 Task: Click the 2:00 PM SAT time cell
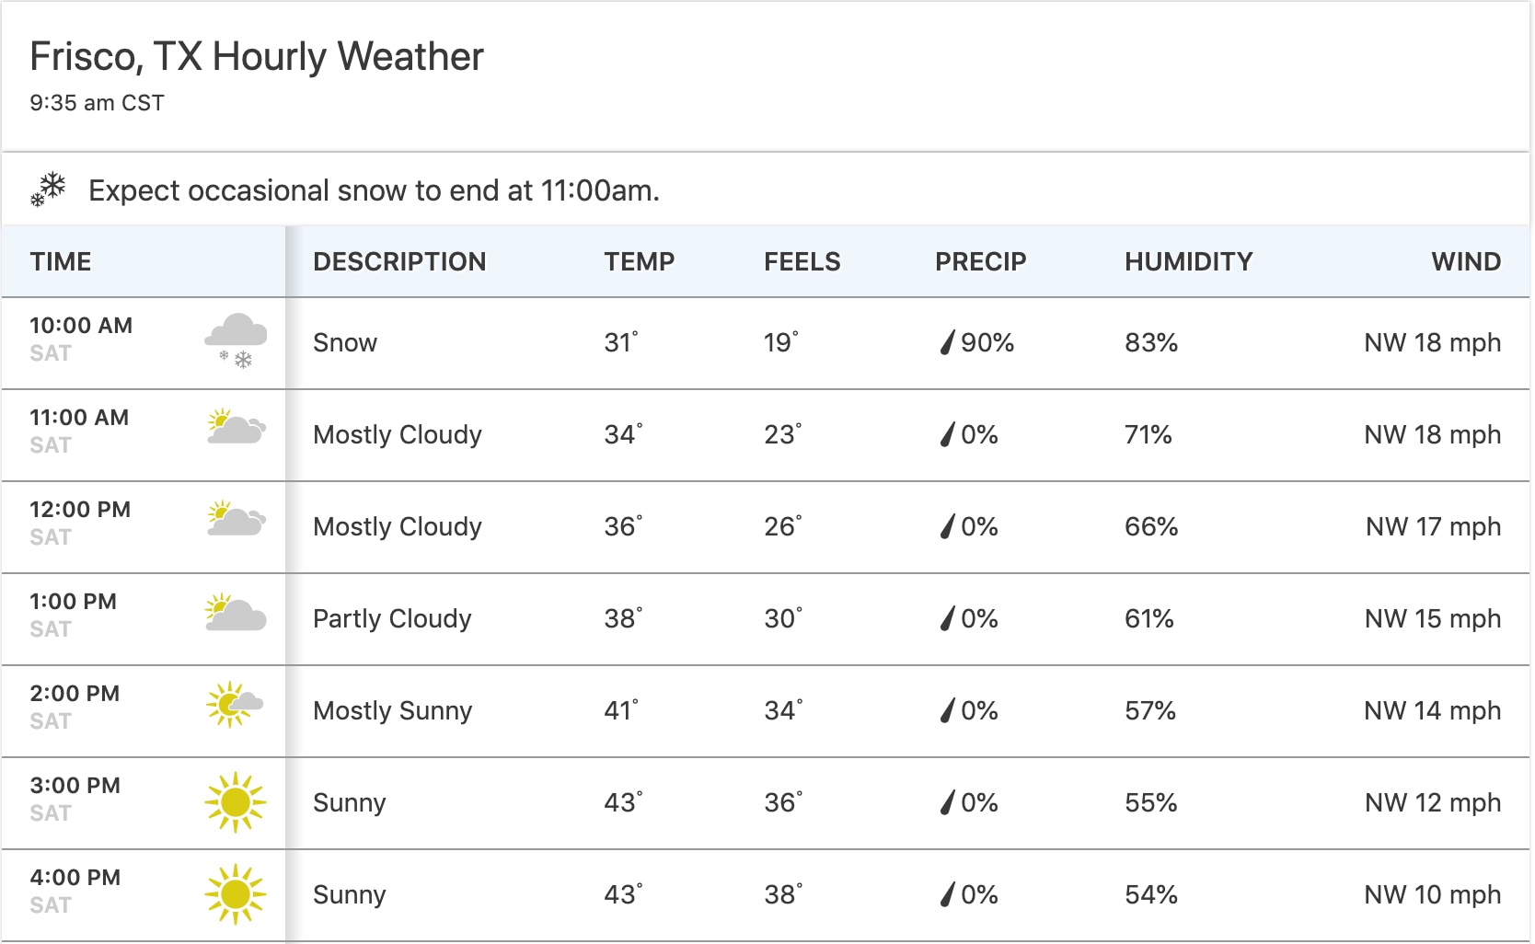point(75,707)
